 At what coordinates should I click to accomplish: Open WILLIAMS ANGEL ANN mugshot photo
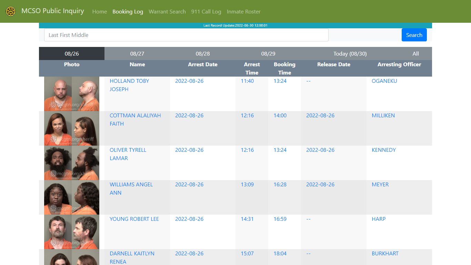(x=72, y=197)
